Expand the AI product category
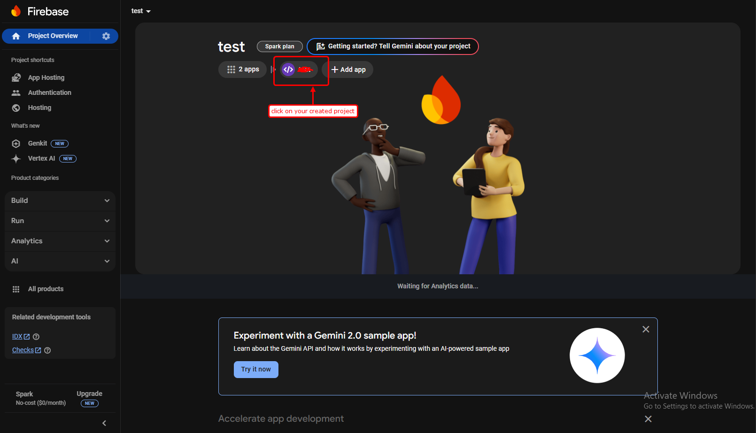Screen dimensions: 756x433 click(x=60, y=261)
